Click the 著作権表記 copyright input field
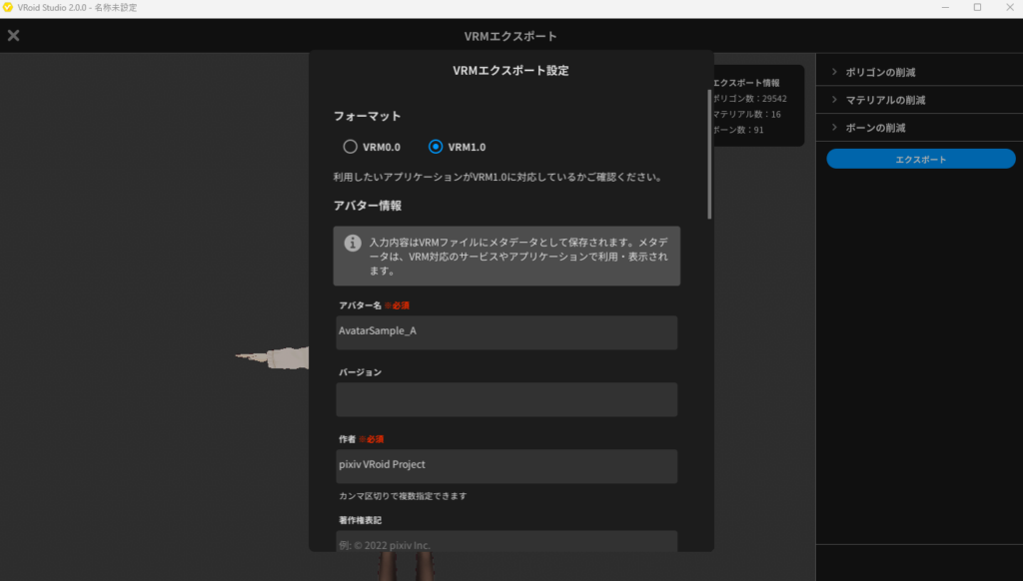Viewport: 1023px width, 581px height. pos(507,542)
